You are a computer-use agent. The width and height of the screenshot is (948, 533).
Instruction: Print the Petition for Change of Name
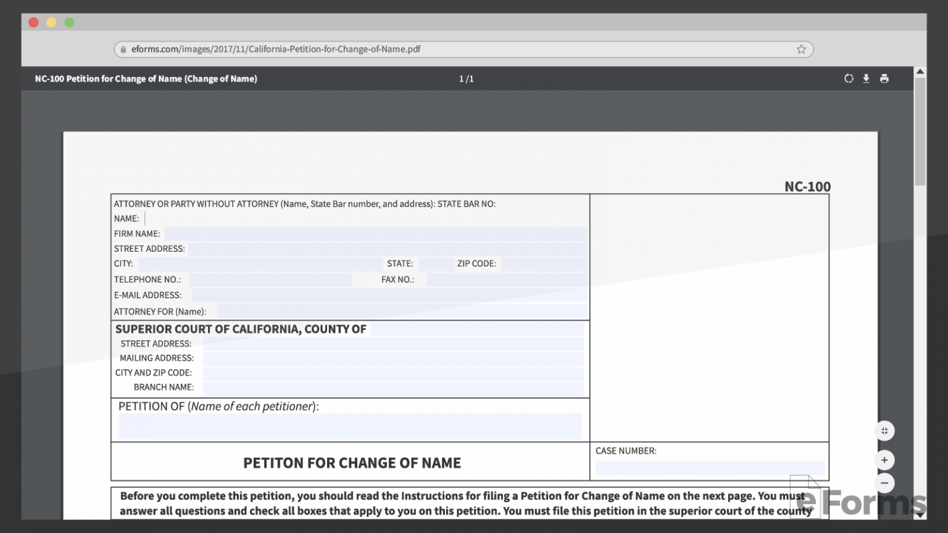pyautogui.click(x=884, y=78)
